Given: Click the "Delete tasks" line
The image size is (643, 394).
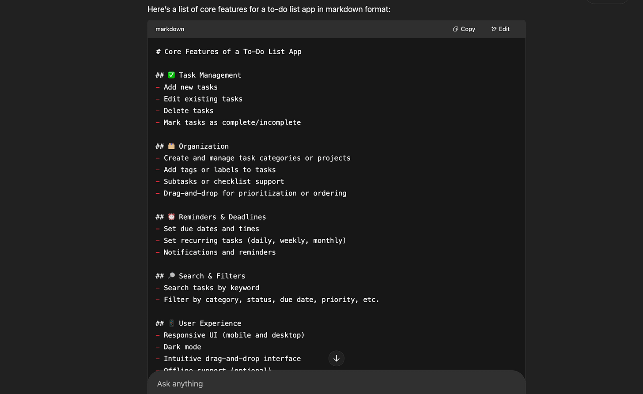Looking at the screenshot, I should pos(189,111).
